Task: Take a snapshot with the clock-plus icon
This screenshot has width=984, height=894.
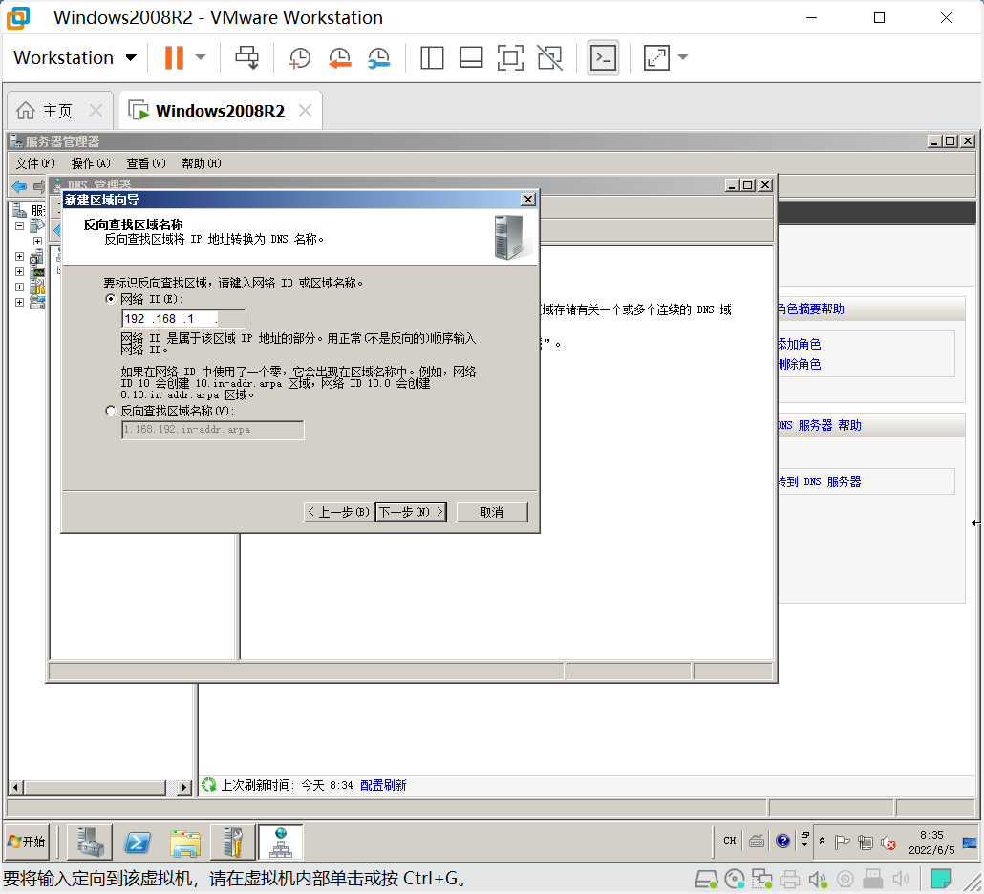Action: (x=300, y=57)
